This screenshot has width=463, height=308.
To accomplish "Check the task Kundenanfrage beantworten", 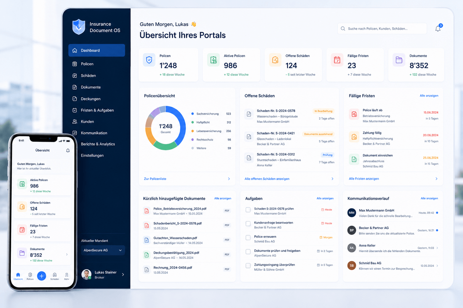I will tap(248, 223).
